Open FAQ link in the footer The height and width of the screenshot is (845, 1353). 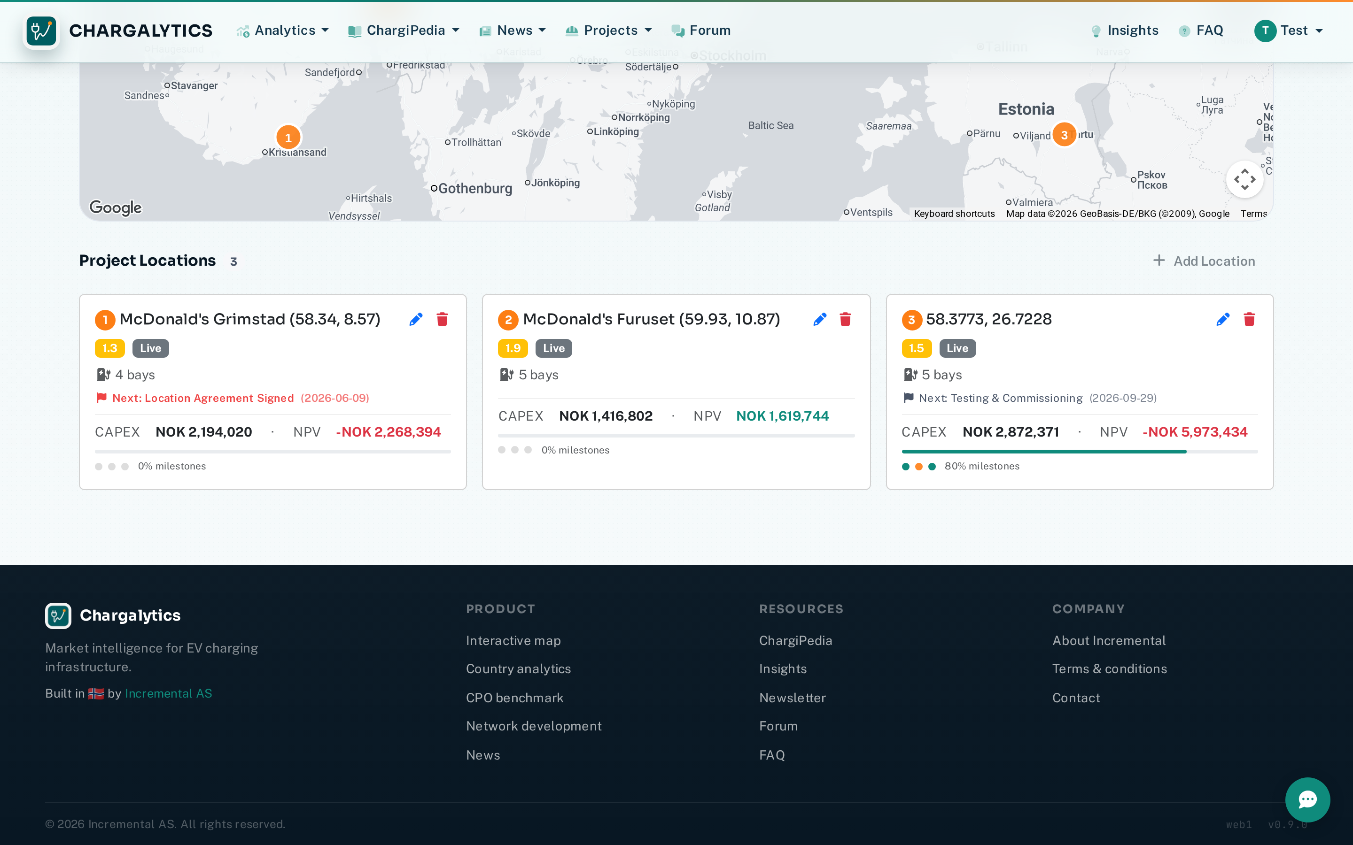(x=771, y=755)
